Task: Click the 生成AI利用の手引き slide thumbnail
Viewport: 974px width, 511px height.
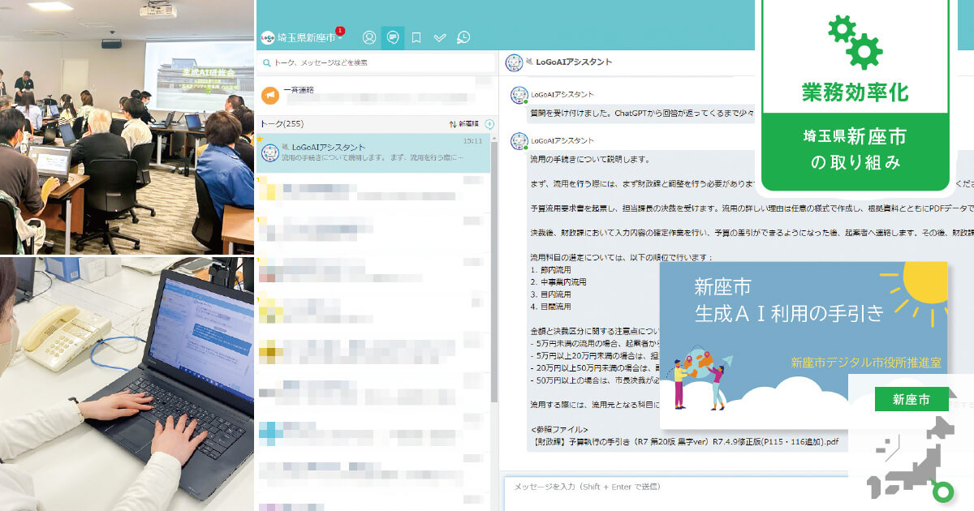Action: pyautogui.click(x=804, y=345)
